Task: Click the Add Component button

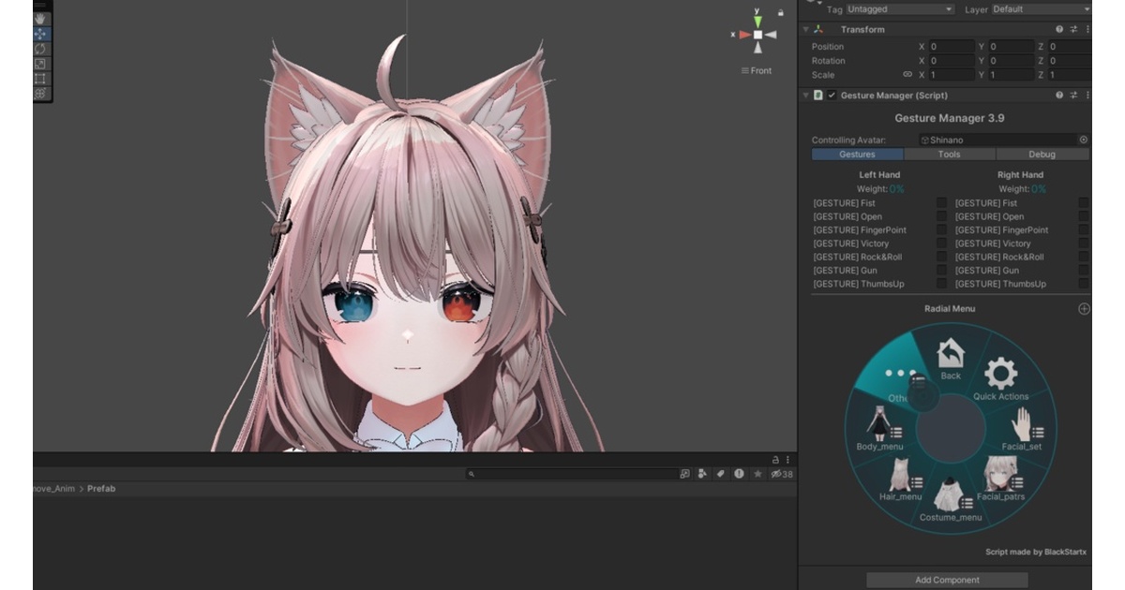Action: coord(946,580)
